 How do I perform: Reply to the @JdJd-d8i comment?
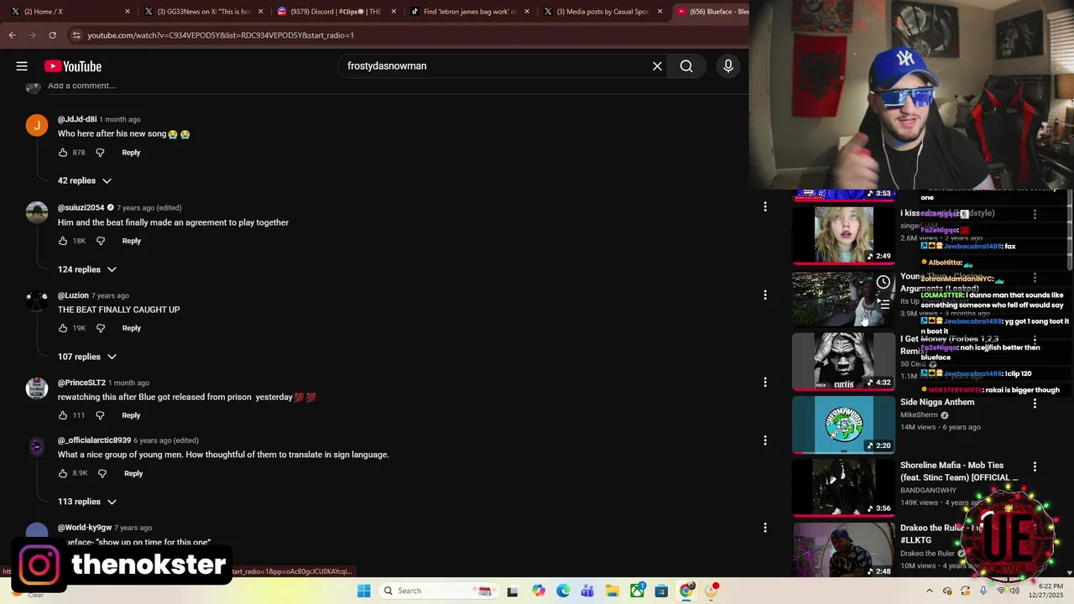tap(131, 153)
